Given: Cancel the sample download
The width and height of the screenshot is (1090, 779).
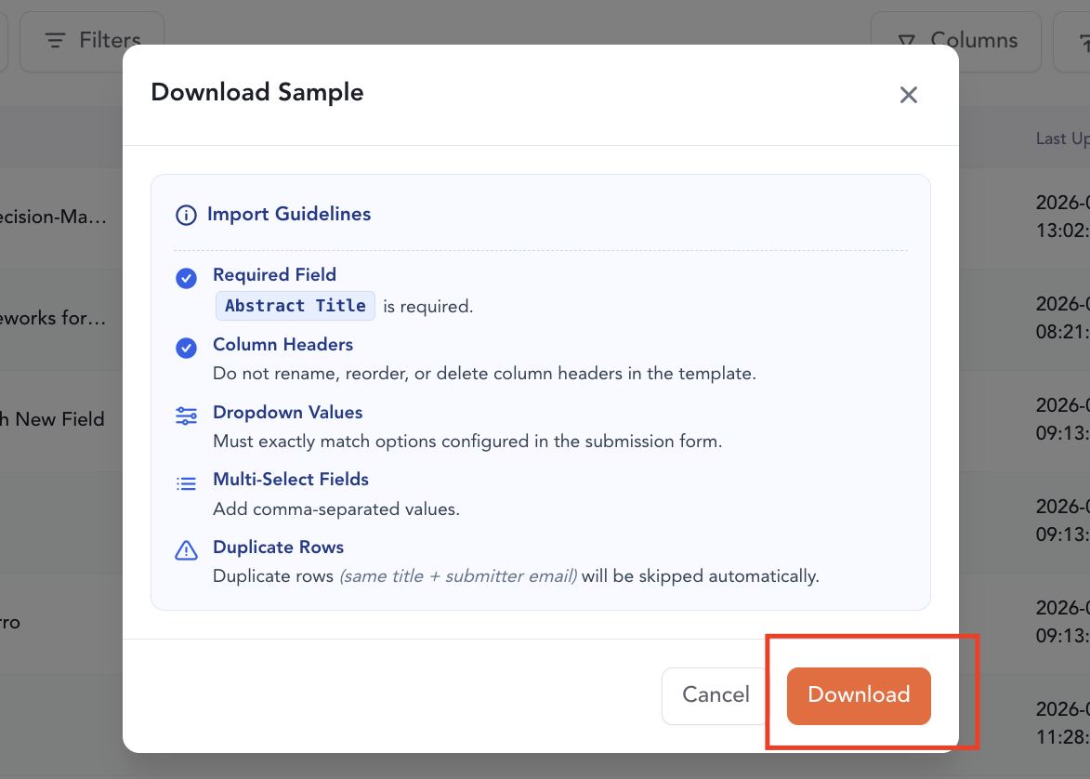Looking at the screenshot, I should (x=716, y=695).
